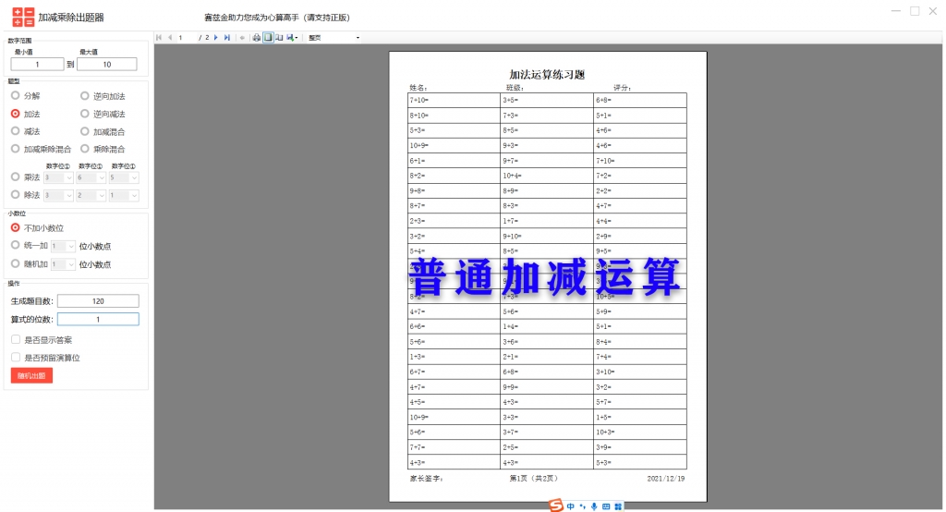Click the export save disk icon
The height and width of the screenshot is (512, 946).
tap(292, 38)
